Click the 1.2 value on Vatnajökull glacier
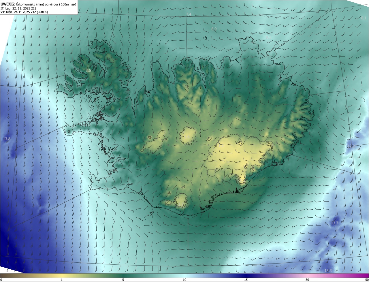Viewport: 369px width, 282px height. 221,146
